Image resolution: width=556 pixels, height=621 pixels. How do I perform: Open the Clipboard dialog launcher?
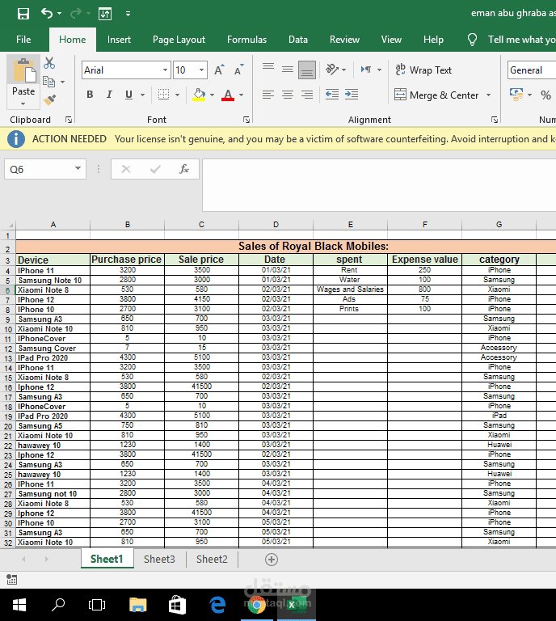(69, 120)
